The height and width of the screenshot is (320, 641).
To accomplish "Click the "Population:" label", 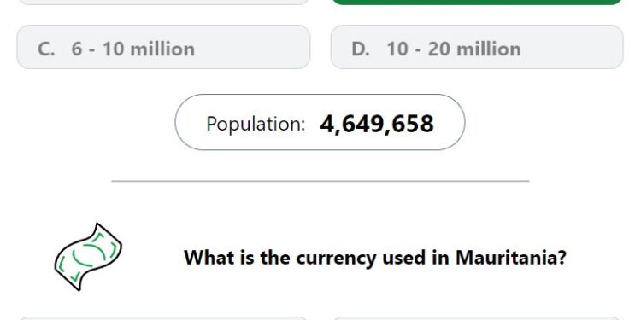I will click(x=256, y=124).
